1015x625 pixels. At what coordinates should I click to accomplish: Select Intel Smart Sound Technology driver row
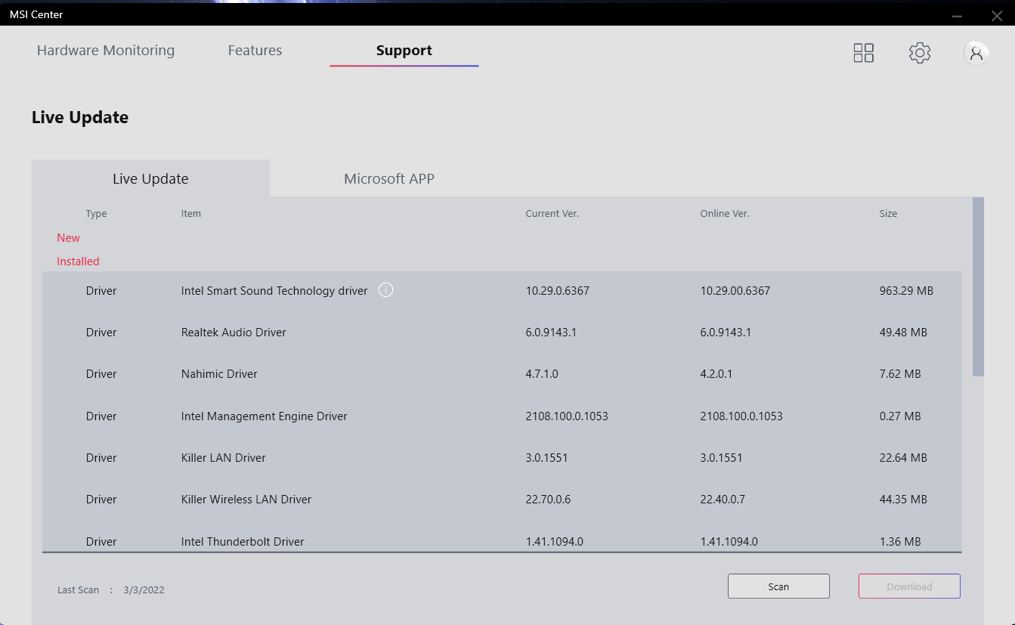pyautogui.click(x=502, y=290)
